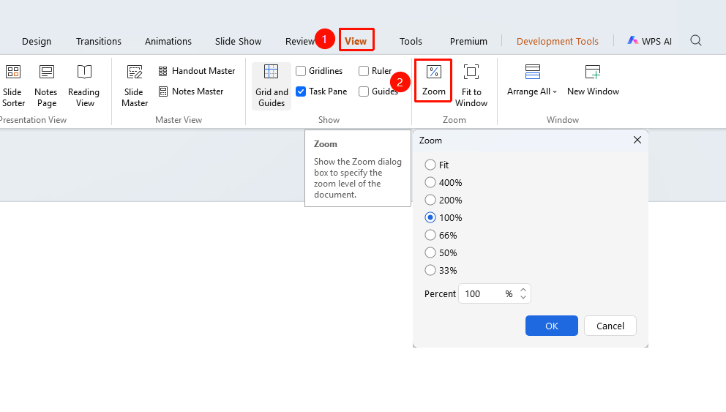Click the Zoom ribbon button
Image resolution: width=726 pixels, height=412 pixels.
433,80
